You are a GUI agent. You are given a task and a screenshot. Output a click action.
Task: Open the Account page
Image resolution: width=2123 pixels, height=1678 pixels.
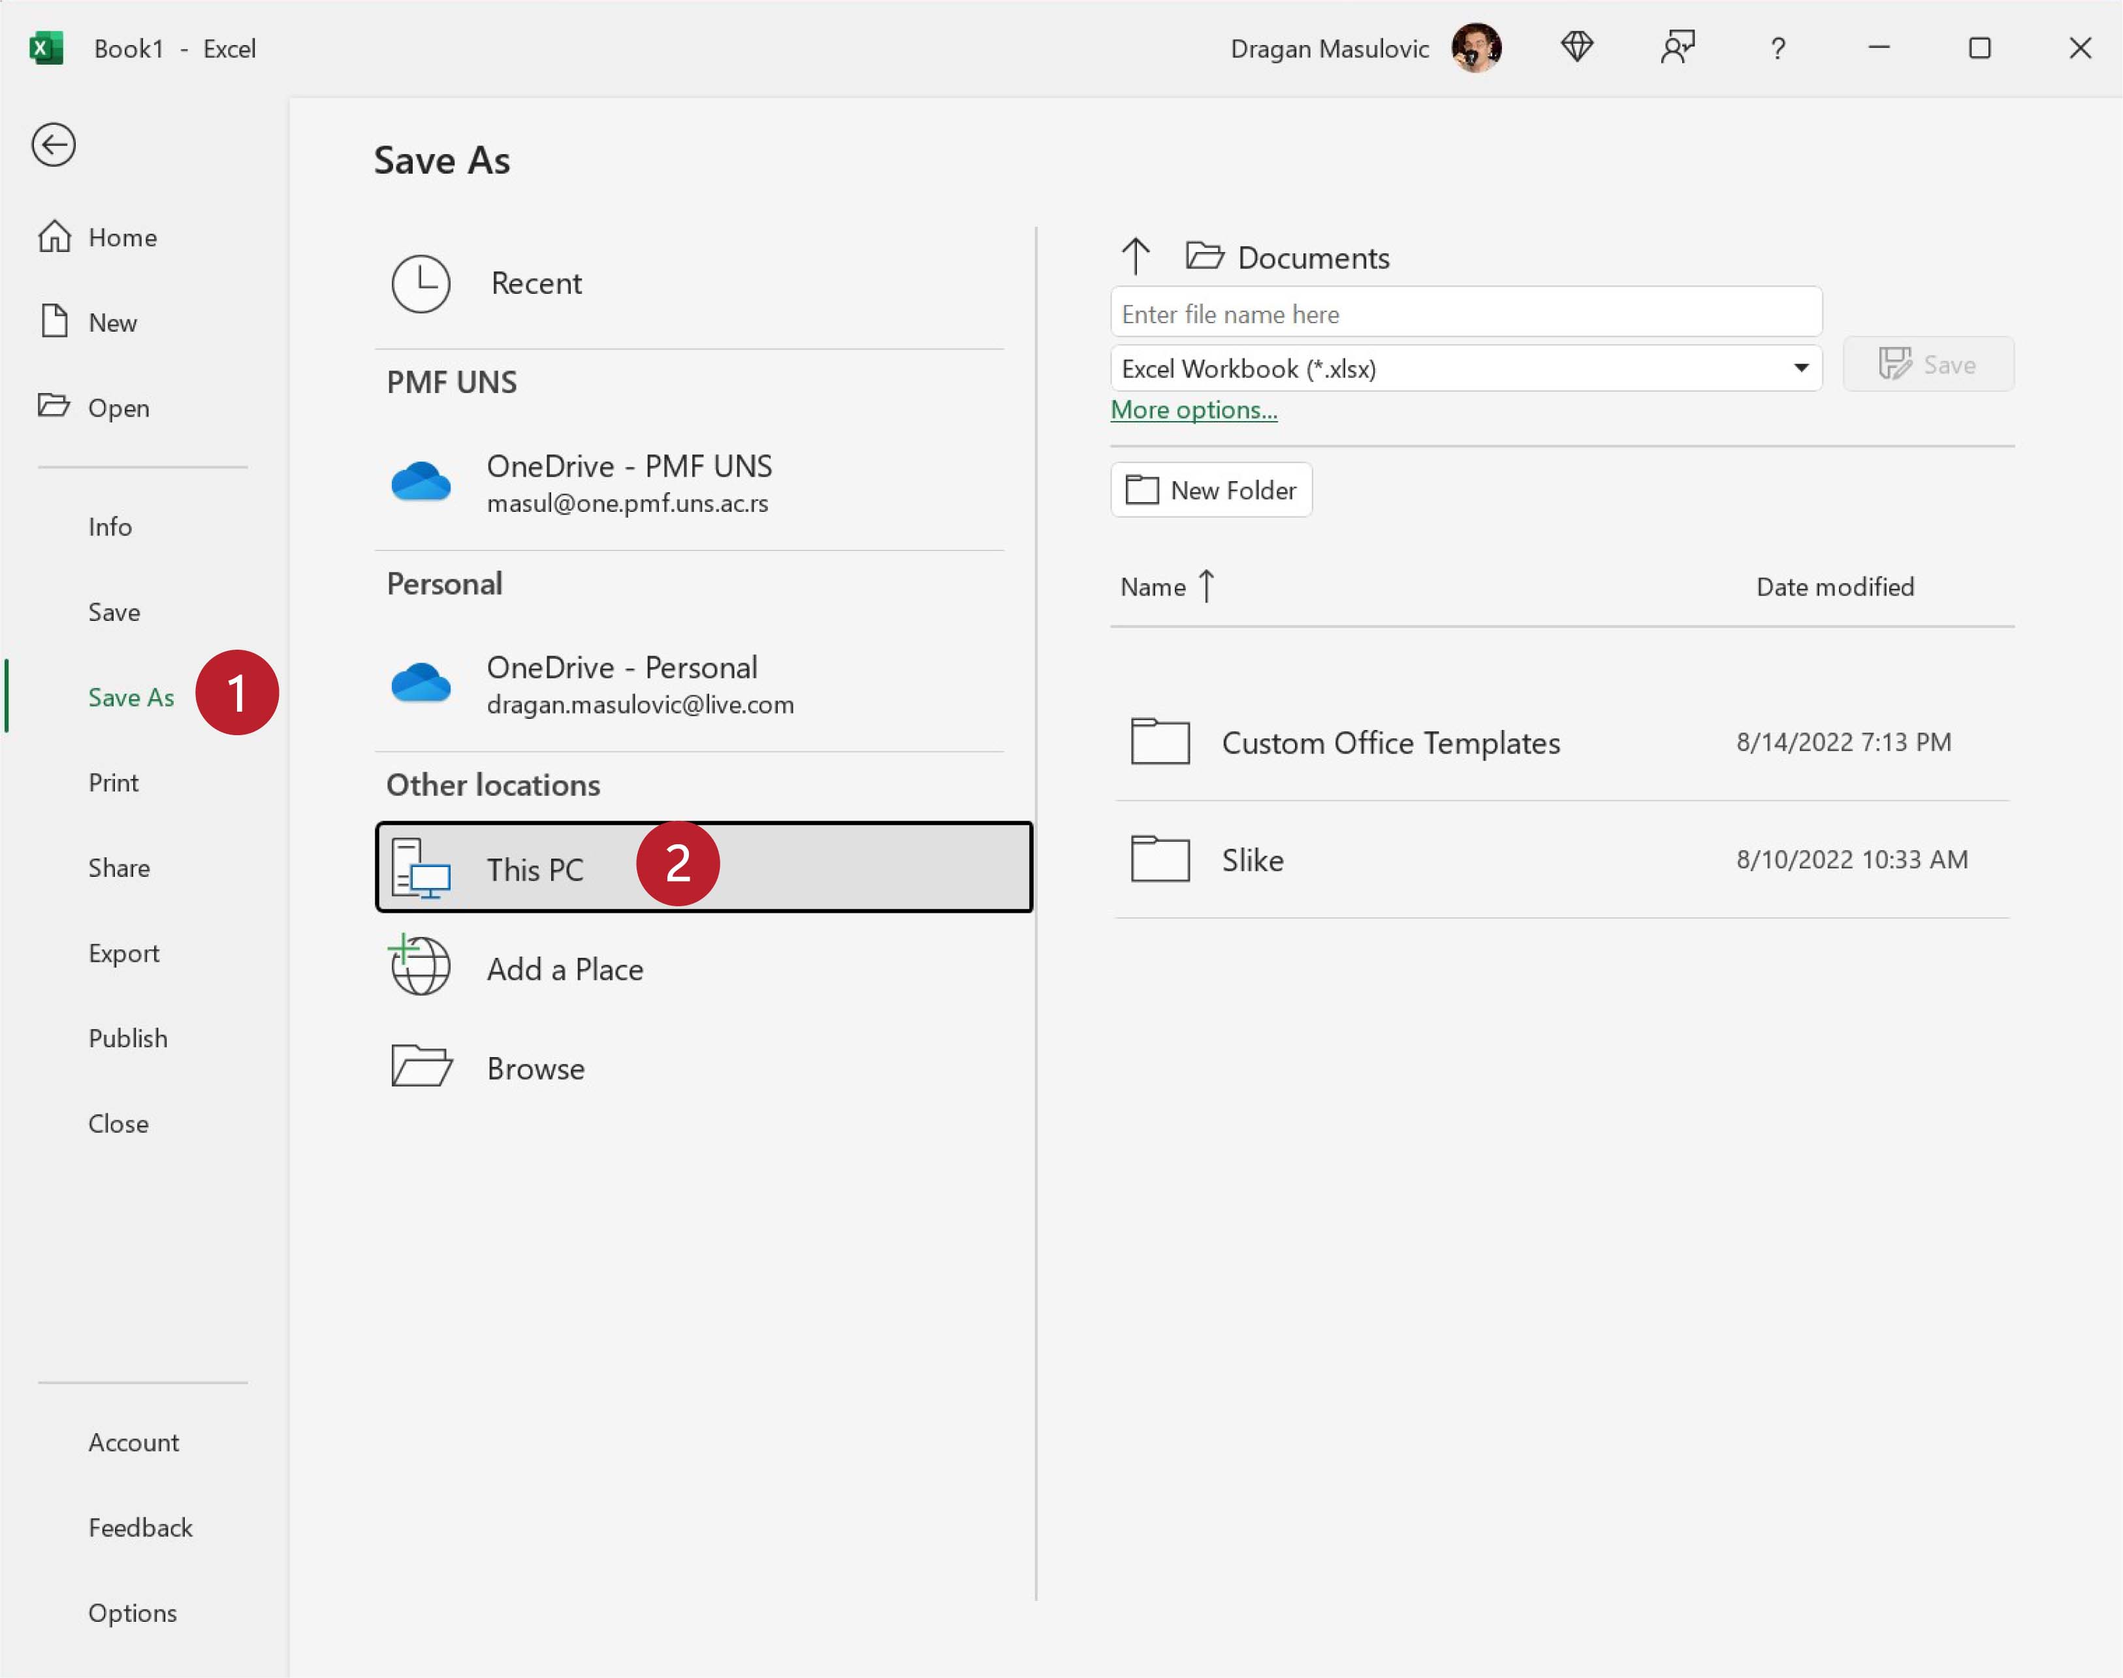(x=134, y=1441)
